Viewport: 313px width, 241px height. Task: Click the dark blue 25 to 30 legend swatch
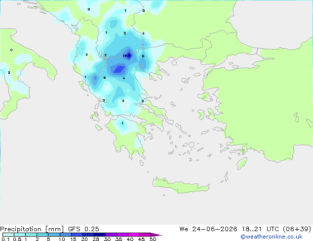99,235
